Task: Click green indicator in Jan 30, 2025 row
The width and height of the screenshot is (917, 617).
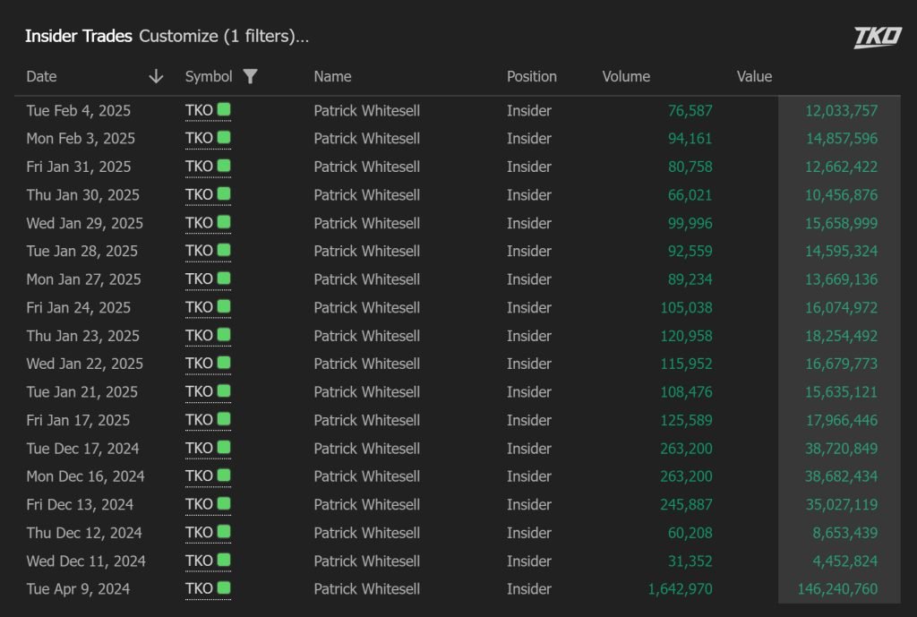Action: [x=223, y=193]
